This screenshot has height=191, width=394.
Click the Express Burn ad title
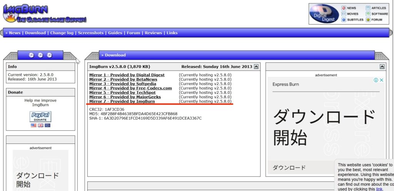coord(286,84)
